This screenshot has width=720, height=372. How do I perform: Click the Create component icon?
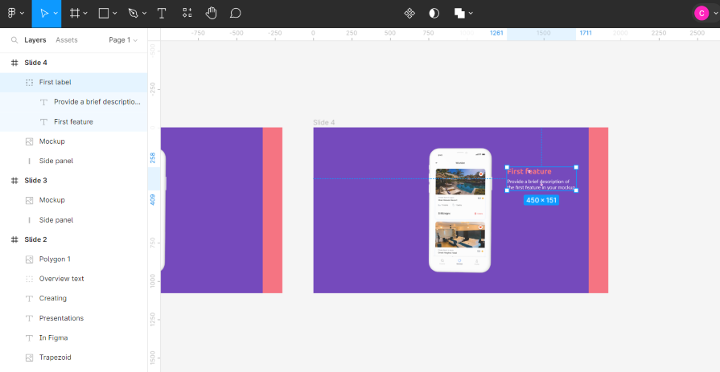[x=409, y=13]
